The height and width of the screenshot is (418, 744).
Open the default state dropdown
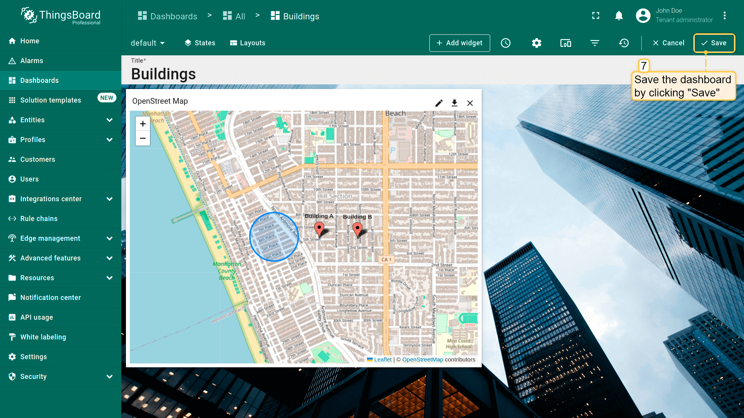pyautogui.click(x=148, y=43)
